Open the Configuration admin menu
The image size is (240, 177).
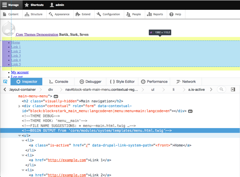click(x=109, y=14)
